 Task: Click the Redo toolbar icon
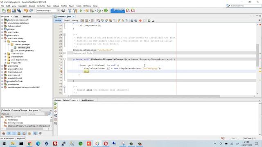31,11
